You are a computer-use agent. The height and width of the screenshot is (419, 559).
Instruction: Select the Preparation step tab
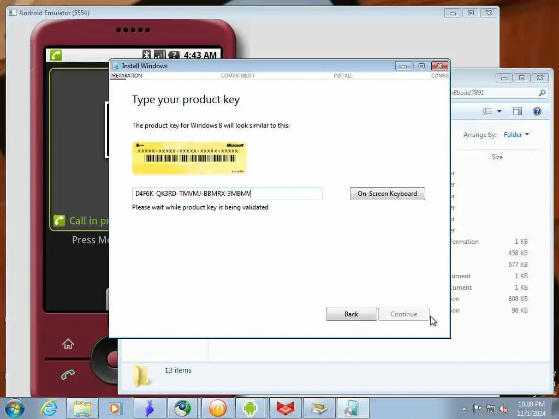click(126, 75)
